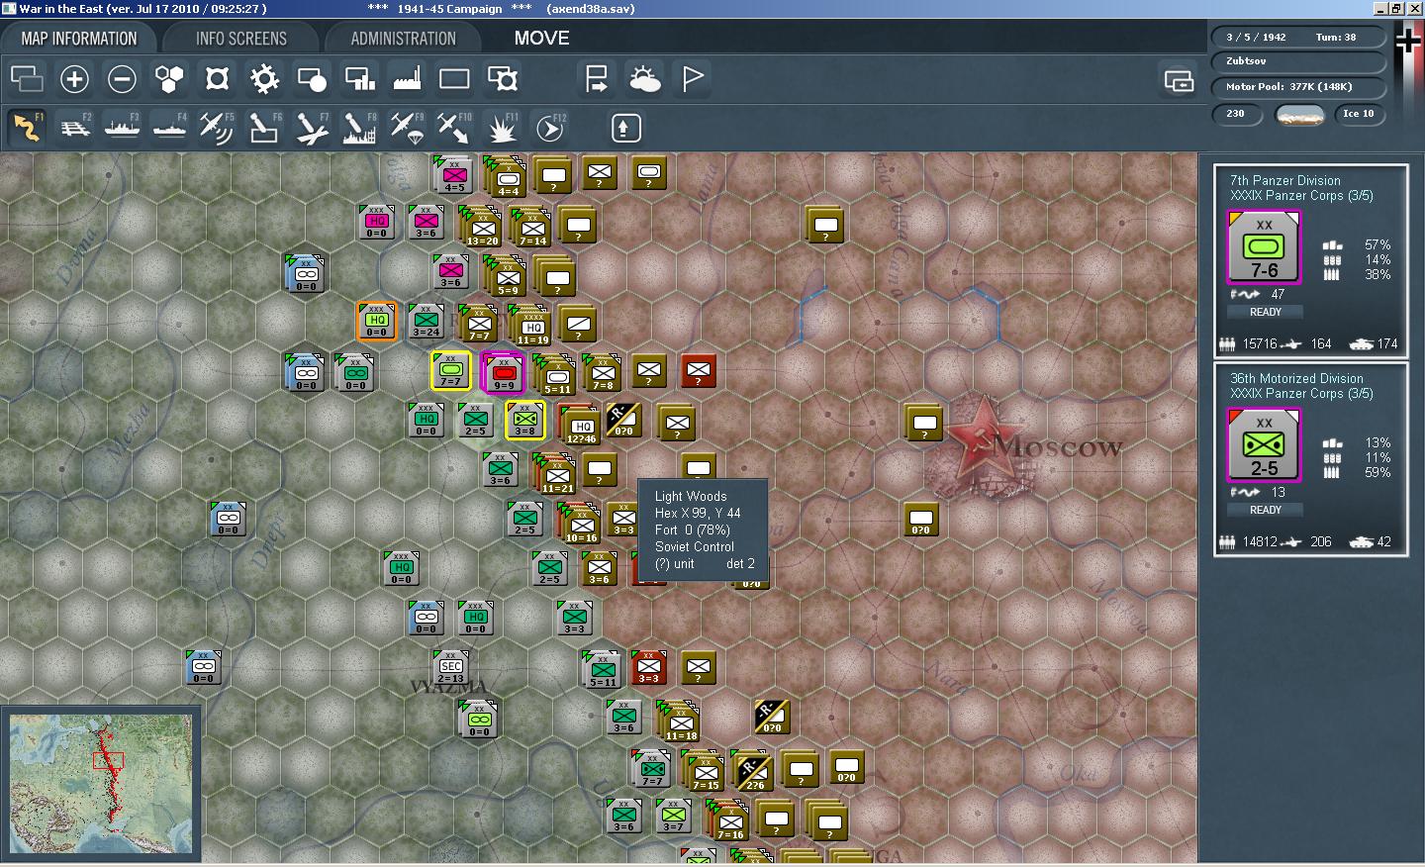Click the screen with bar chart icon
Viewport: 1425px width, 867px height.
coord(359,78)
